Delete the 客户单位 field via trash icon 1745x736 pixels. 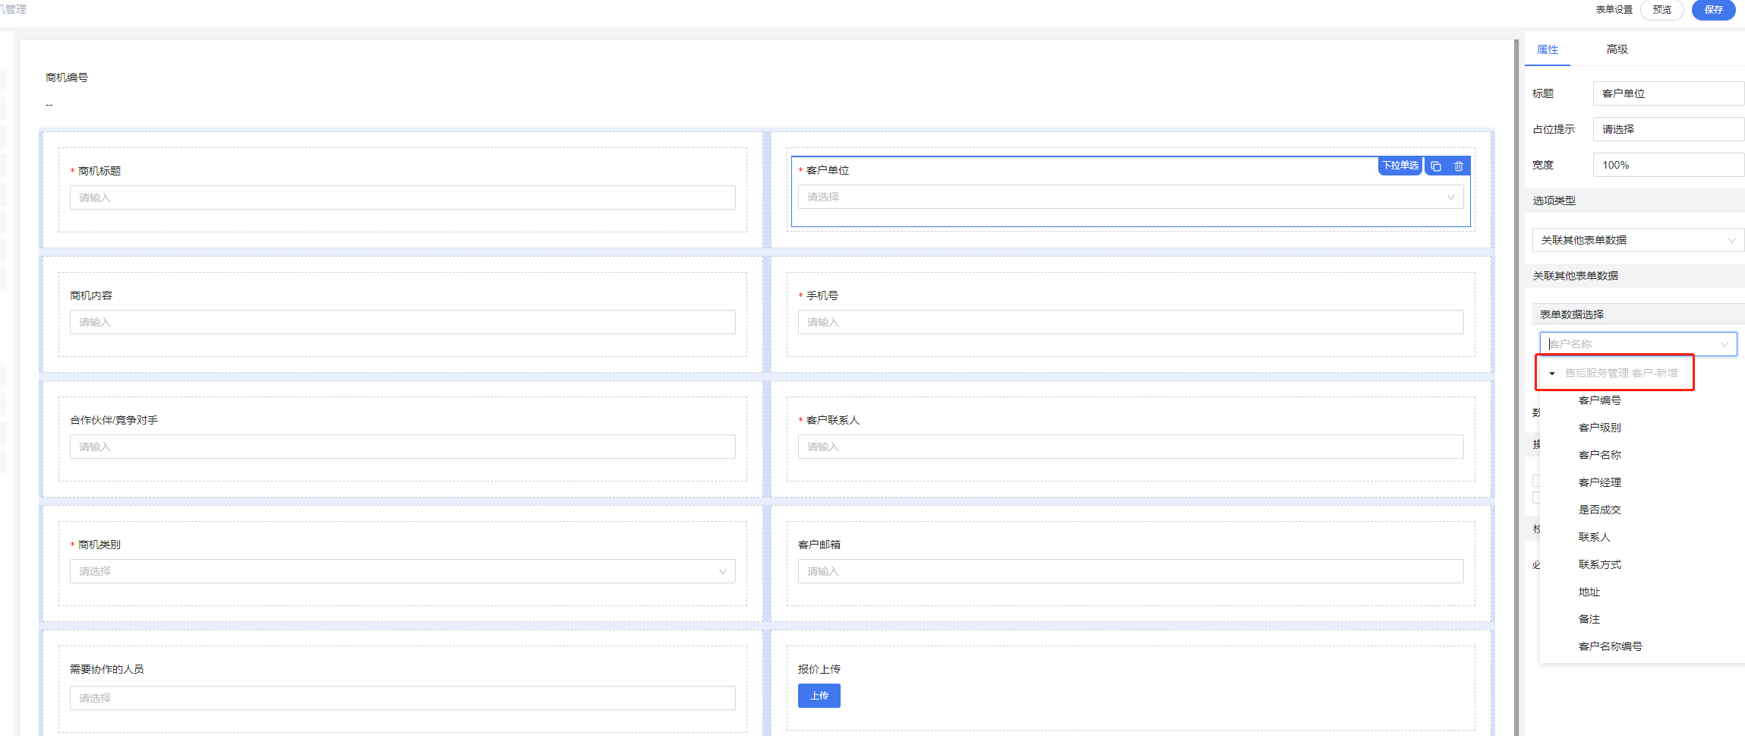pyautogui.click(x=1459, y=166)
